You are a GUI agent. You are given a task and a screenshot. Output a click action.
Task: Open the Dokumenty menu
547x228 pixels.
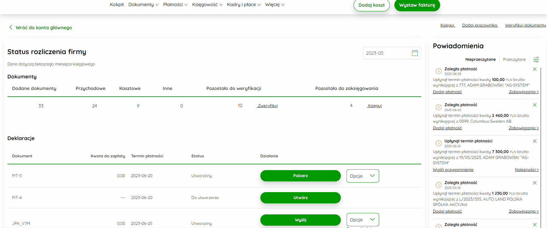(x=143, y=5)
